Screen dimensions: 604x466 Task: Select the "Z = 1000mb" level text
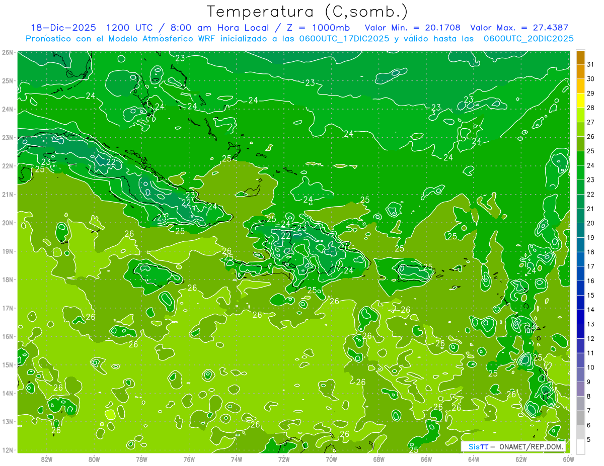(318, 28)
